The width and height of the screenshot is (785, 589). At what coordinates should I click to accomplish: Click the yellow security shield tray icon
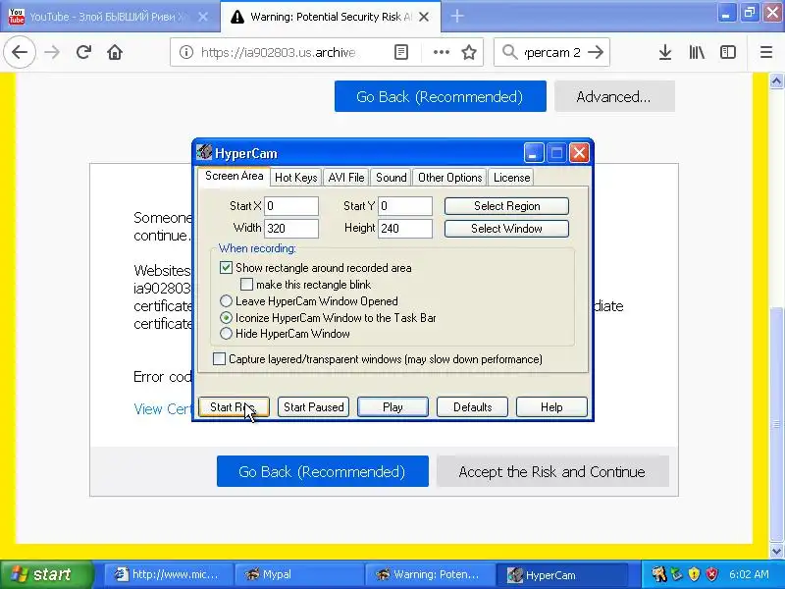pyautogui.click(x=694, y=574)
